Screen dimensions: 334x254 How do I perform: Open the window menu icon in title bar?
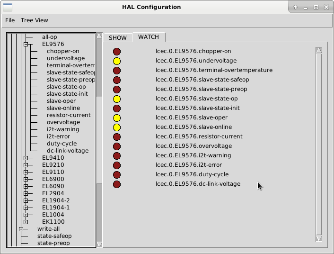click(x=8, y=7)
